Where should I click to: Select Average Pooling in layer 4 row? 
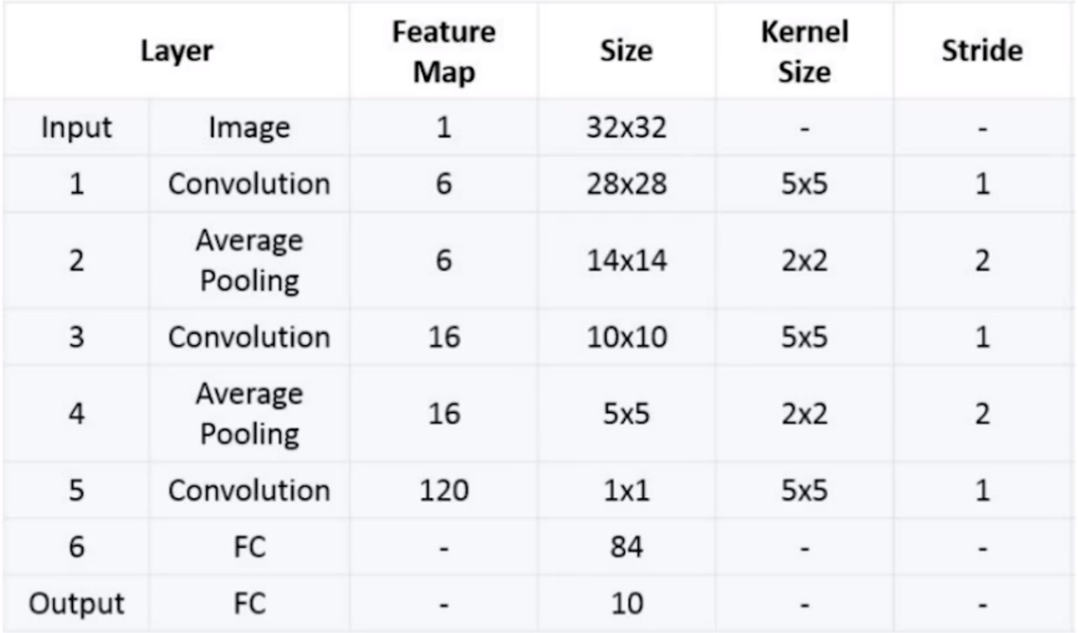pyautogui.click(x=250, y=414)
